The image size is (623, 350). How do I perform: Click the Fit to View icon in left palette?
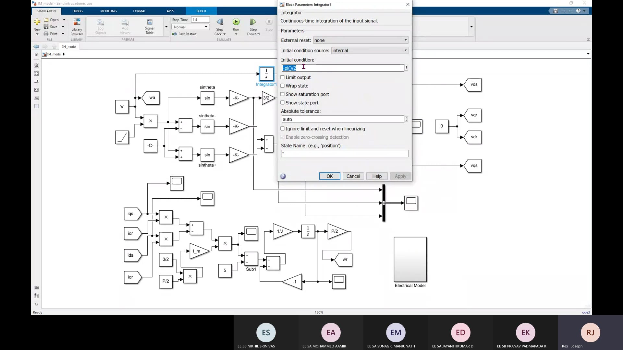[x=36, y=74]
